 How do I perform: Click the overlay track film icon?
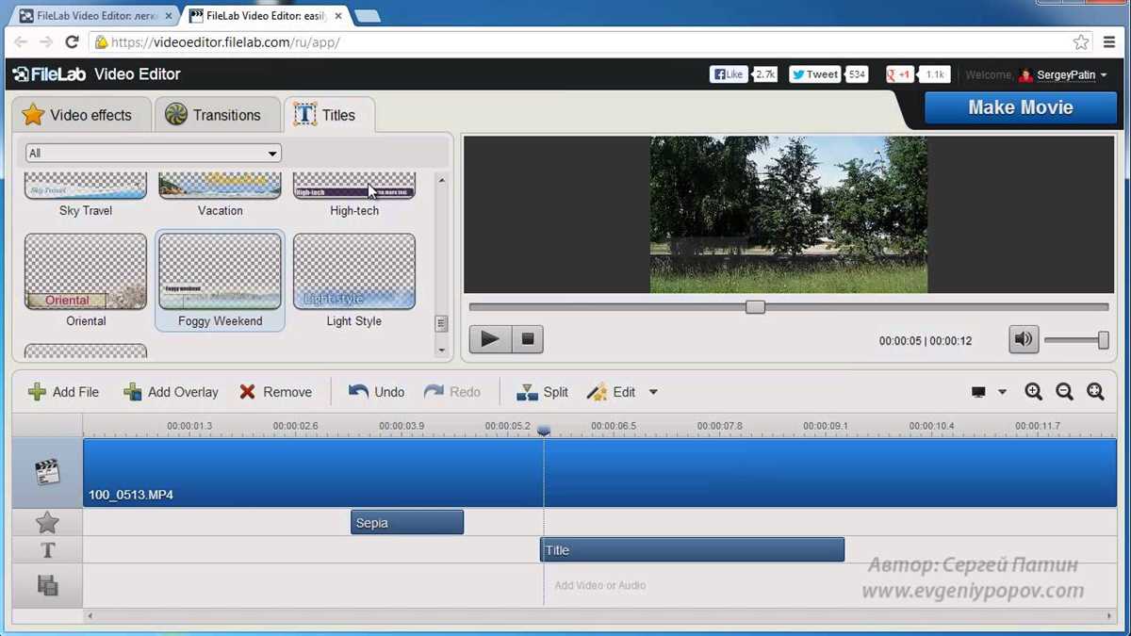click(x=47, y=585)
